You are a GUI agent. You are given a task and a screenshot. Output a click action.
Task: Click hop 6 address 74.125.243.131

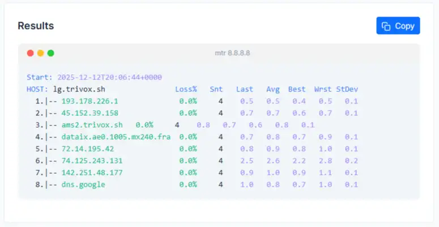(92, 161)
